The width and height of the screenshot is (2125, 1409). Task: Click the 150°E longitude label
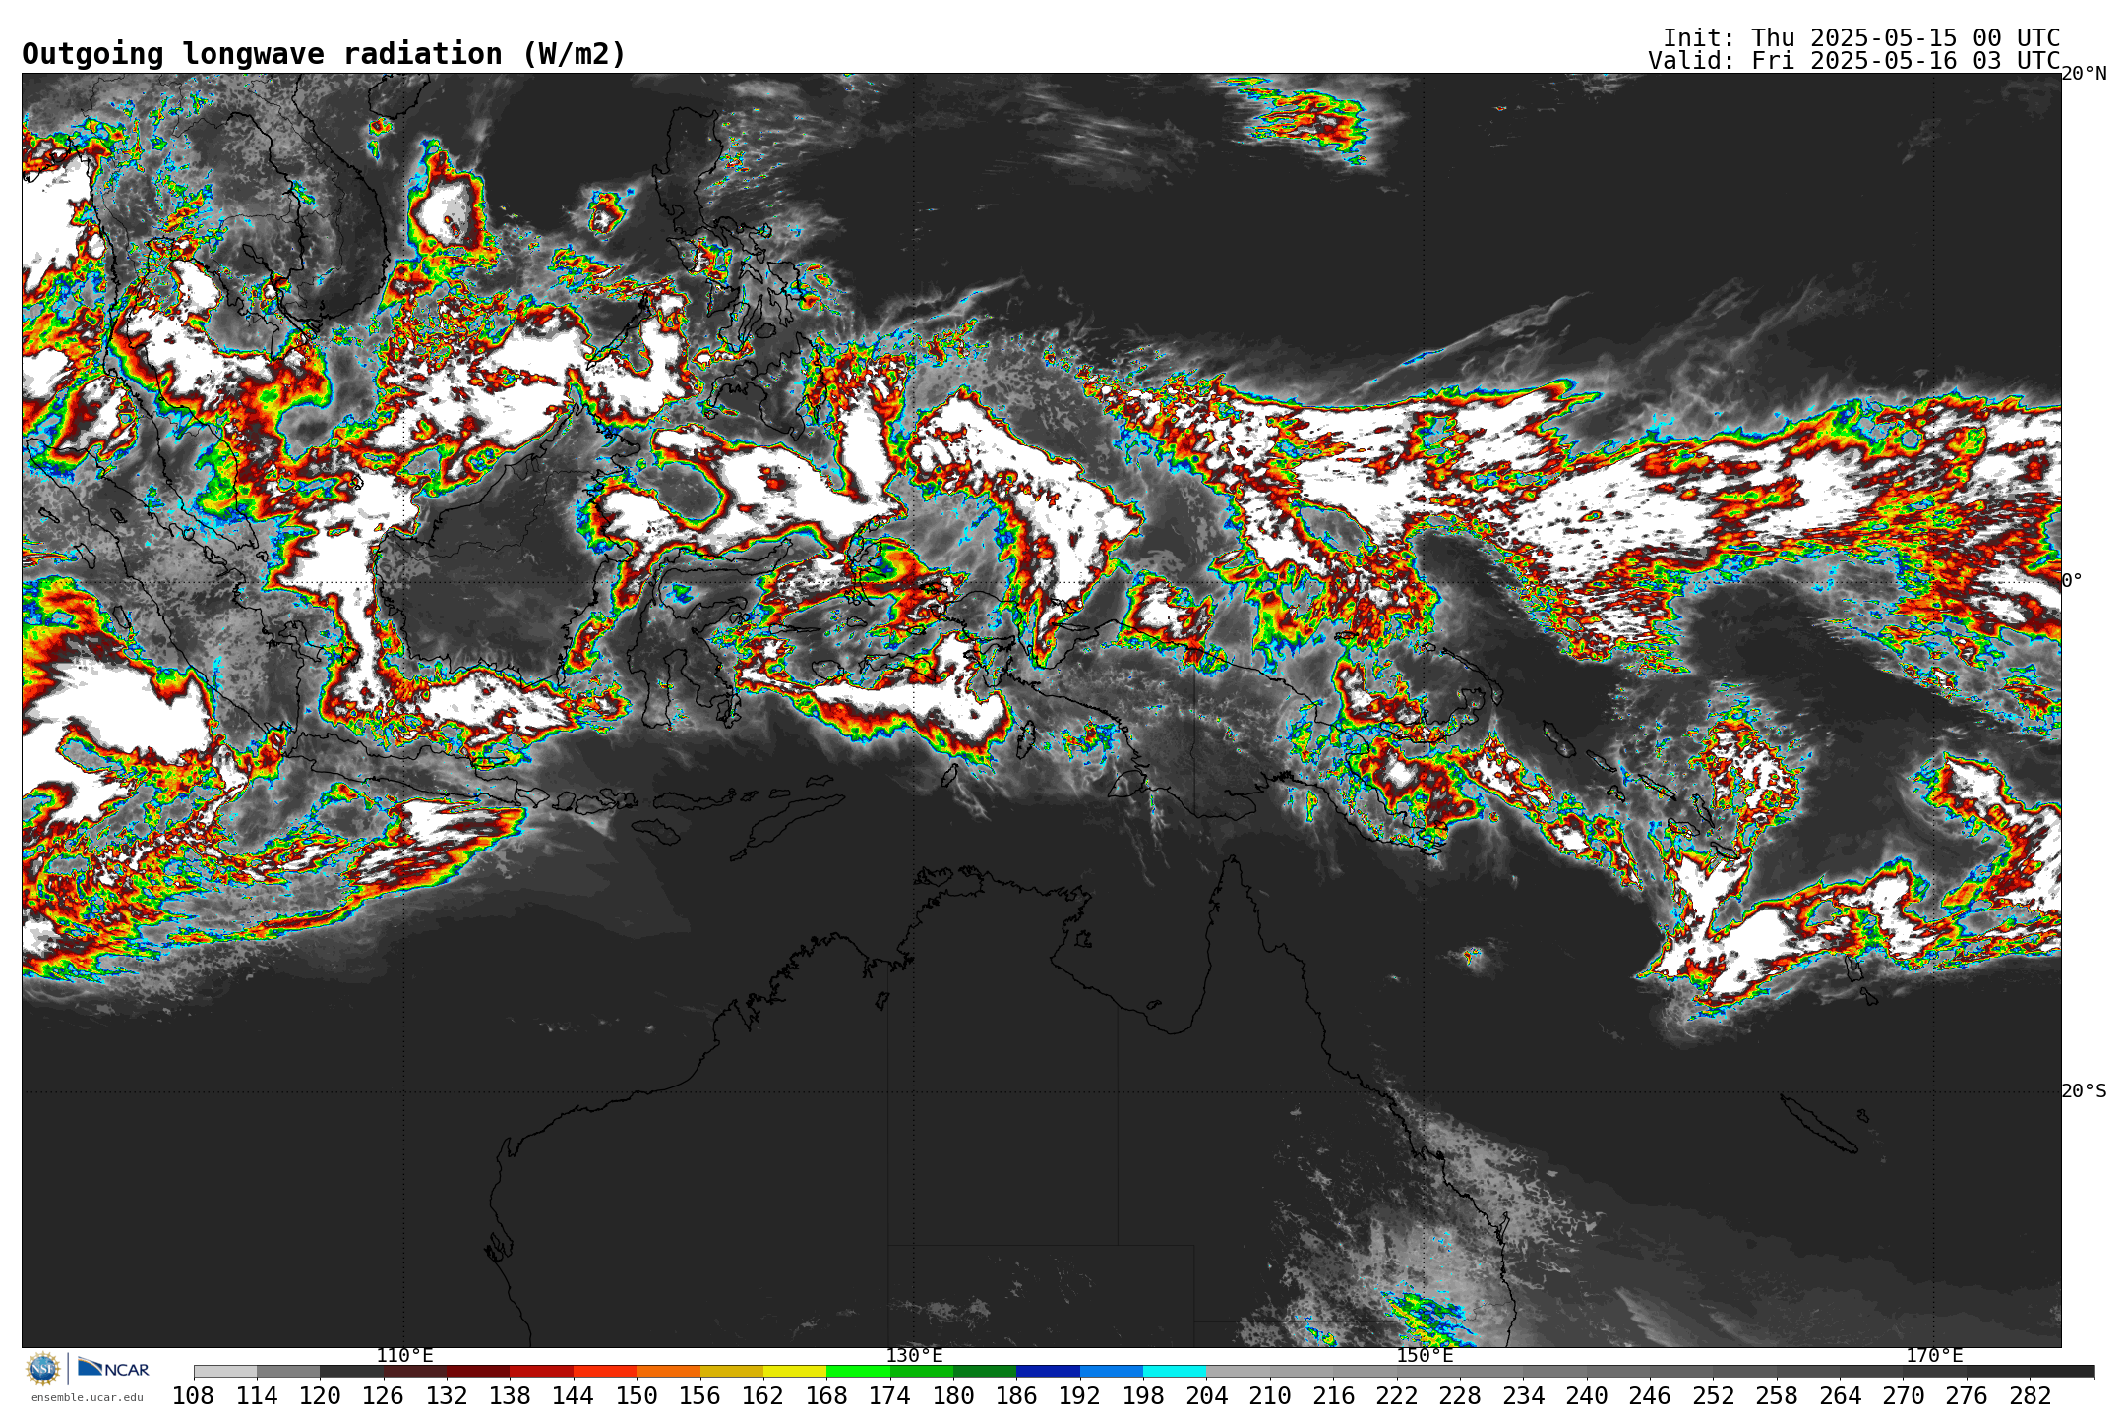coord(1425,1355)
